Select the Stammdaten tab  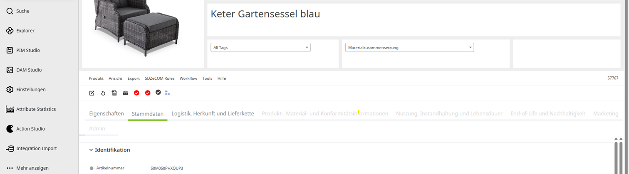(x=148, y=114)
